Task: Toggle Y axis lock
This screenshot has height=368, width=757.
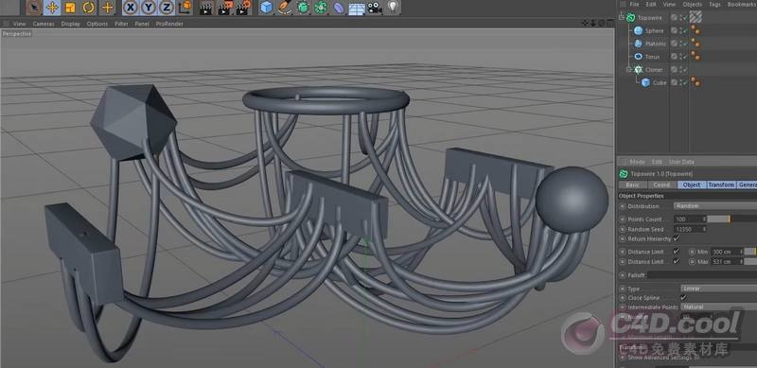Action: tap(149, 8)
